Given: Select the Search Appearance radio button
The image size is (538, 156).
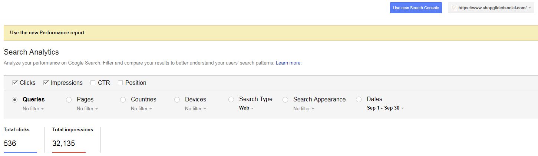Looking at the screenshot, I should tap(285, 100).
